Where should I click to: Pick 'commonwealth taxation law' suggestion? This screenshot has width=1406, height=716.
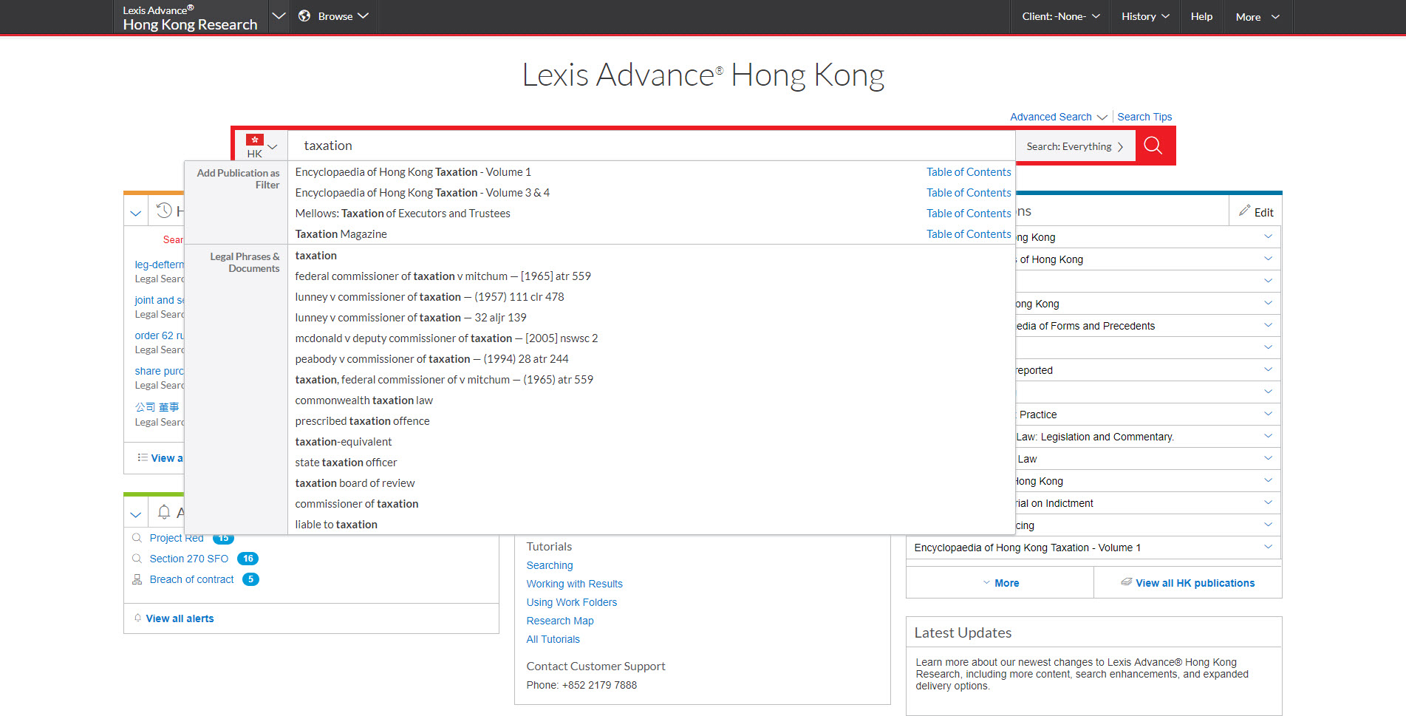click(x=364, y=400)
